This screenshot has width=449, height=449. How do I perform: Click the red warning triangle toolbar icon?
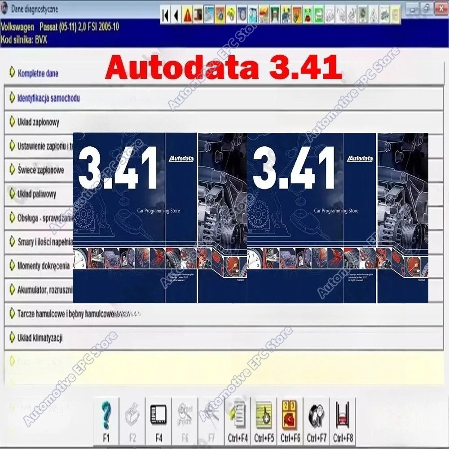pos(187,15)
